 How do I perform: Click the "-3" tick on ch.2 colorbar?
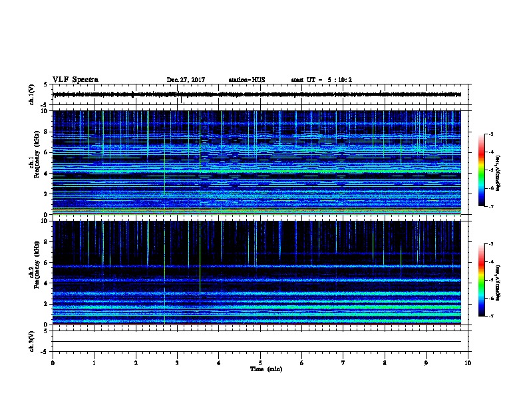point(490,244)
